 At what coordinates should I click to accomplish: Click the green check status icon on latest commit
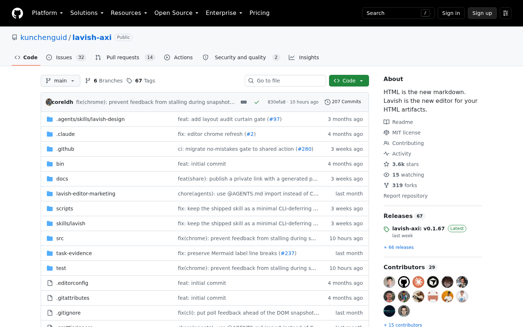[257, 102]
